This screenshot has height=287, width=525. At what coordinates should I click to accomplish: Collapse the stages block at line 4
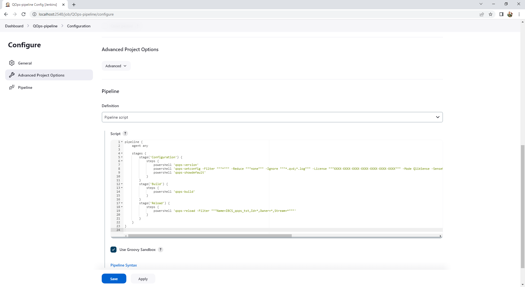122,153
